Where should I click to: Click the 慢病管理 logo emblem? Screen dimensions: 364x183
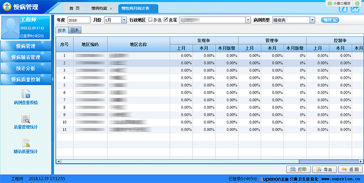click(x=7, y=7)
